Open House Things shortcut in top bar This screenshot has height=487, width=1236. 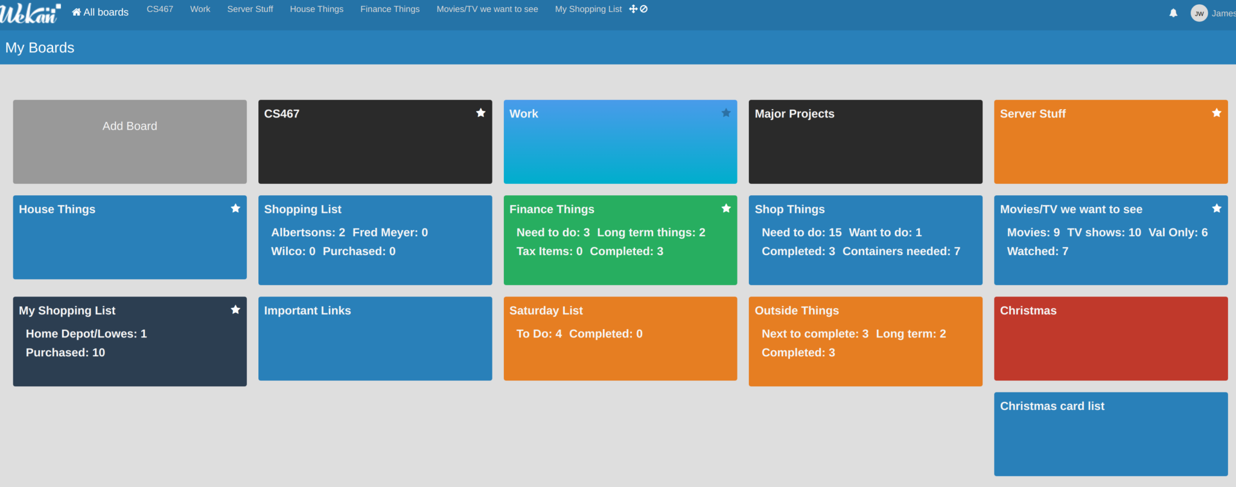pyautogui.click(x=317, y=9)
